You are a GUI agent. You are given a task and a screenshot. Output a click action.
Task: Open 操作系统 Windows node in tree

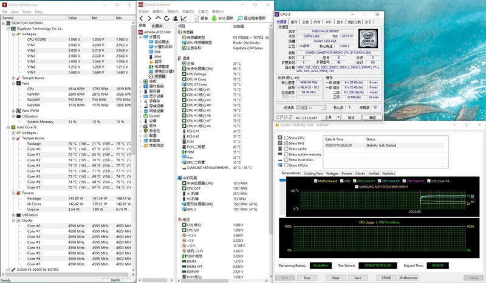pos(156,86)
